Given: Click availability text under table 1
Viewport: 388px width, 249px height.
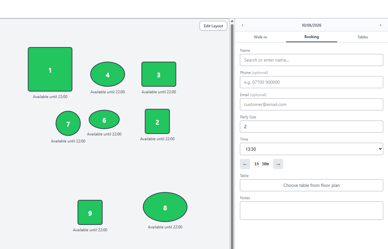Looking at the screenshot, I should tap(50, 97).
